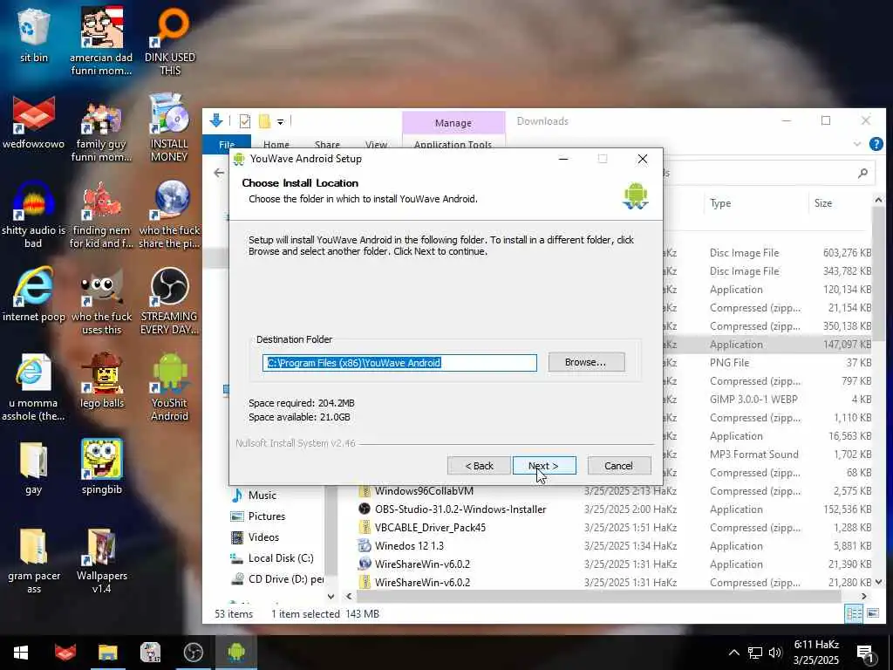Go back in Explorer navigation
Screen dimensions: 893x670
[219, 173]
